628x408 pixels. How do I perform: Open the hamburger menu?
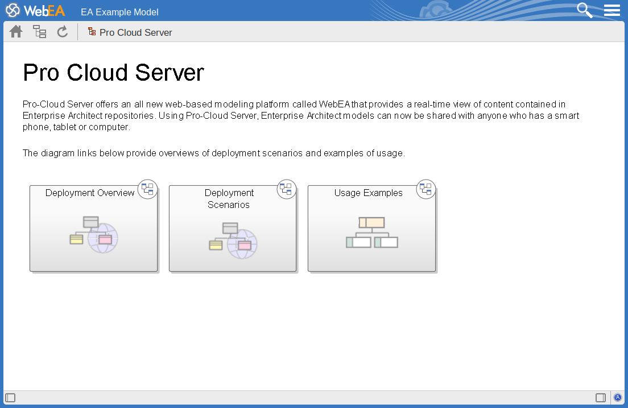click(x=612, y=10)
